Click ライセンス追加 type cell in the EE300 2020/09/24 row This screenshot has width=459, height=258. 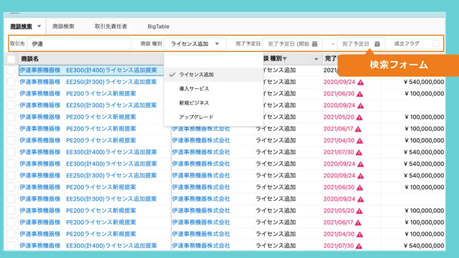(275, 164)
